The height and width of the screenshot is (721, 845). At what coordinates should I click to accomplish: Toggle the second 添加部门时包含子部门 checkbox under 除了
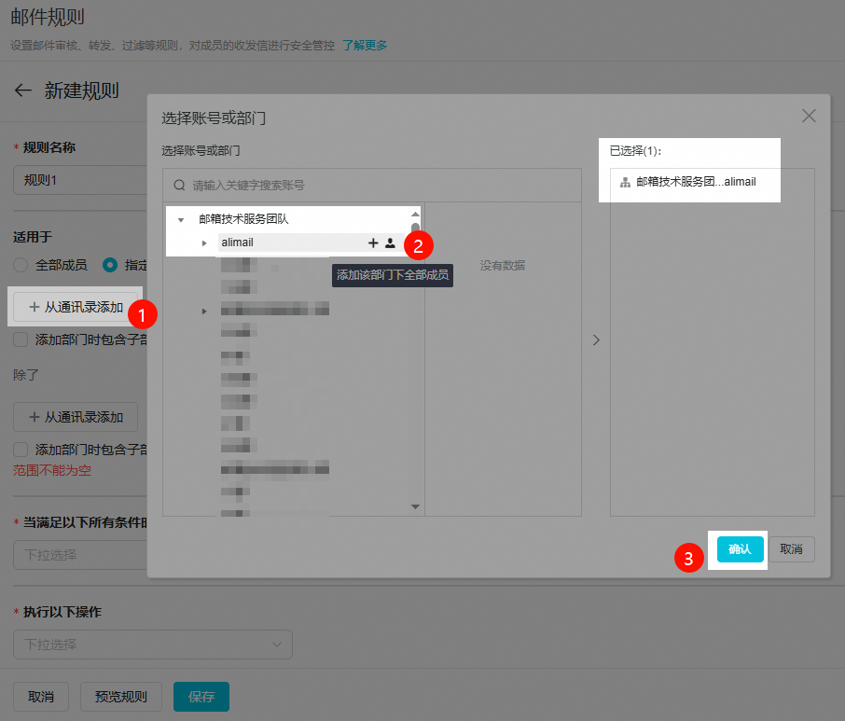pos(21,450)
